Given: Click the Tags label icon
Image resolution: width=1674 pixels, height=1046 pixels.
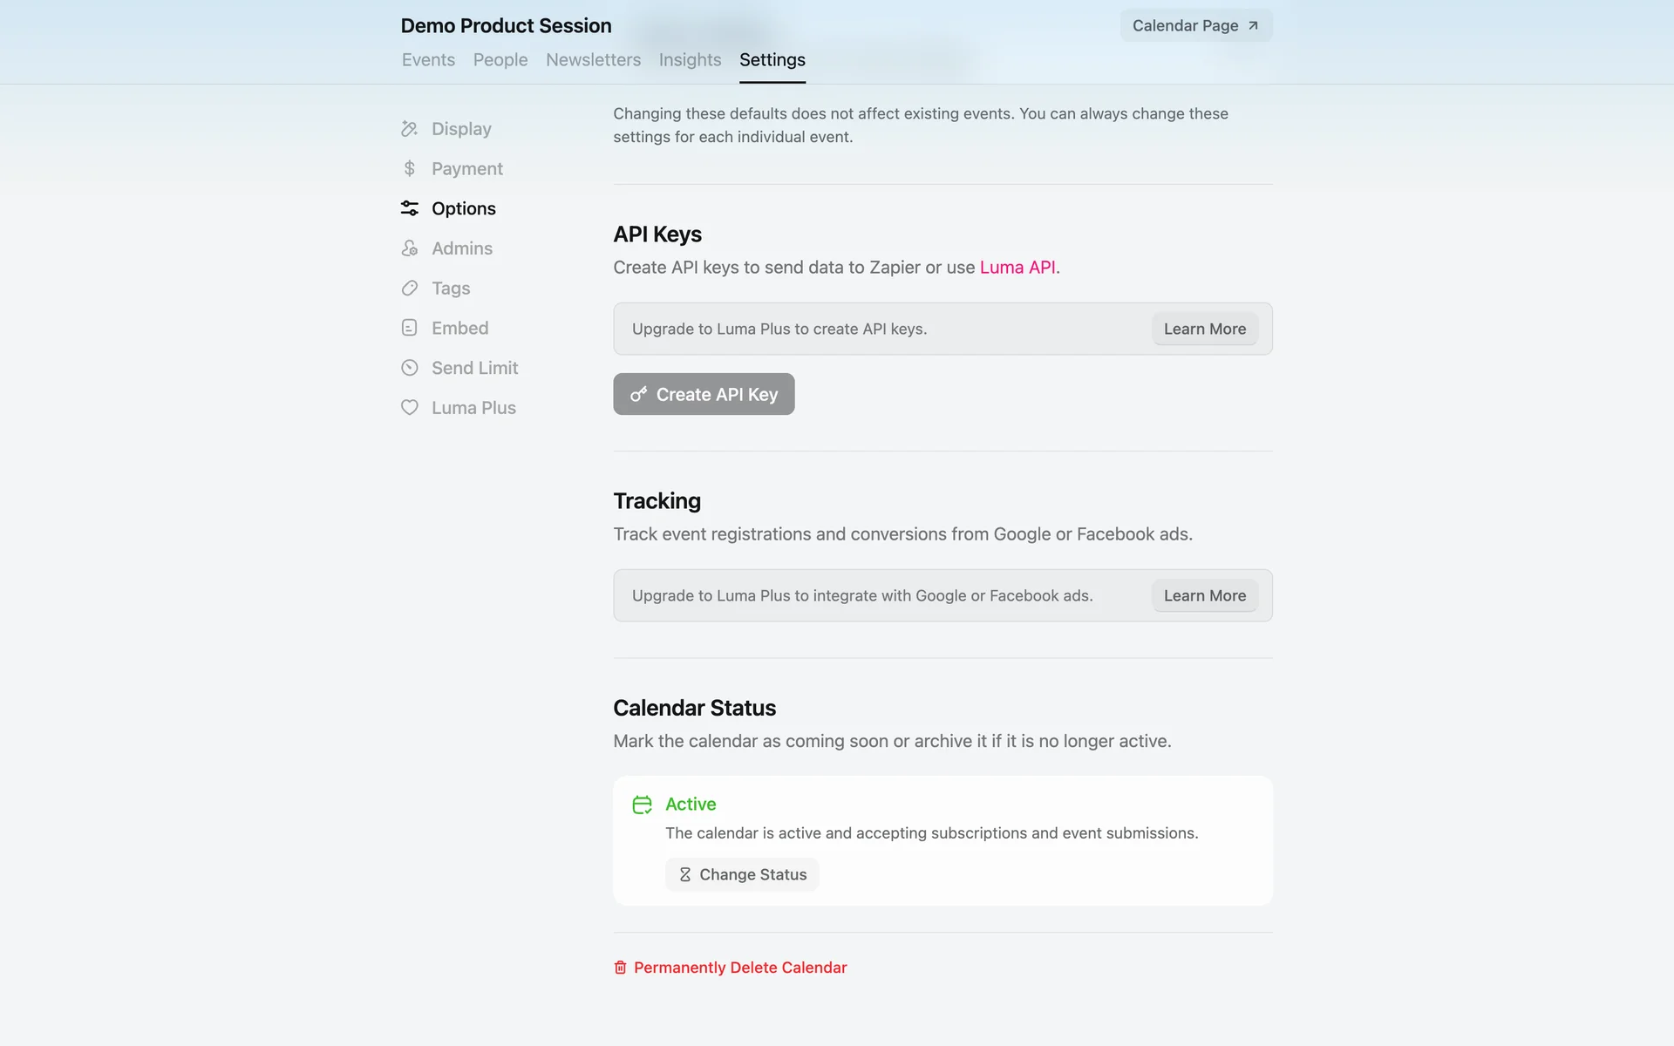Looking at the screenshot, I should pyautogui.click(x=409, y=289).
